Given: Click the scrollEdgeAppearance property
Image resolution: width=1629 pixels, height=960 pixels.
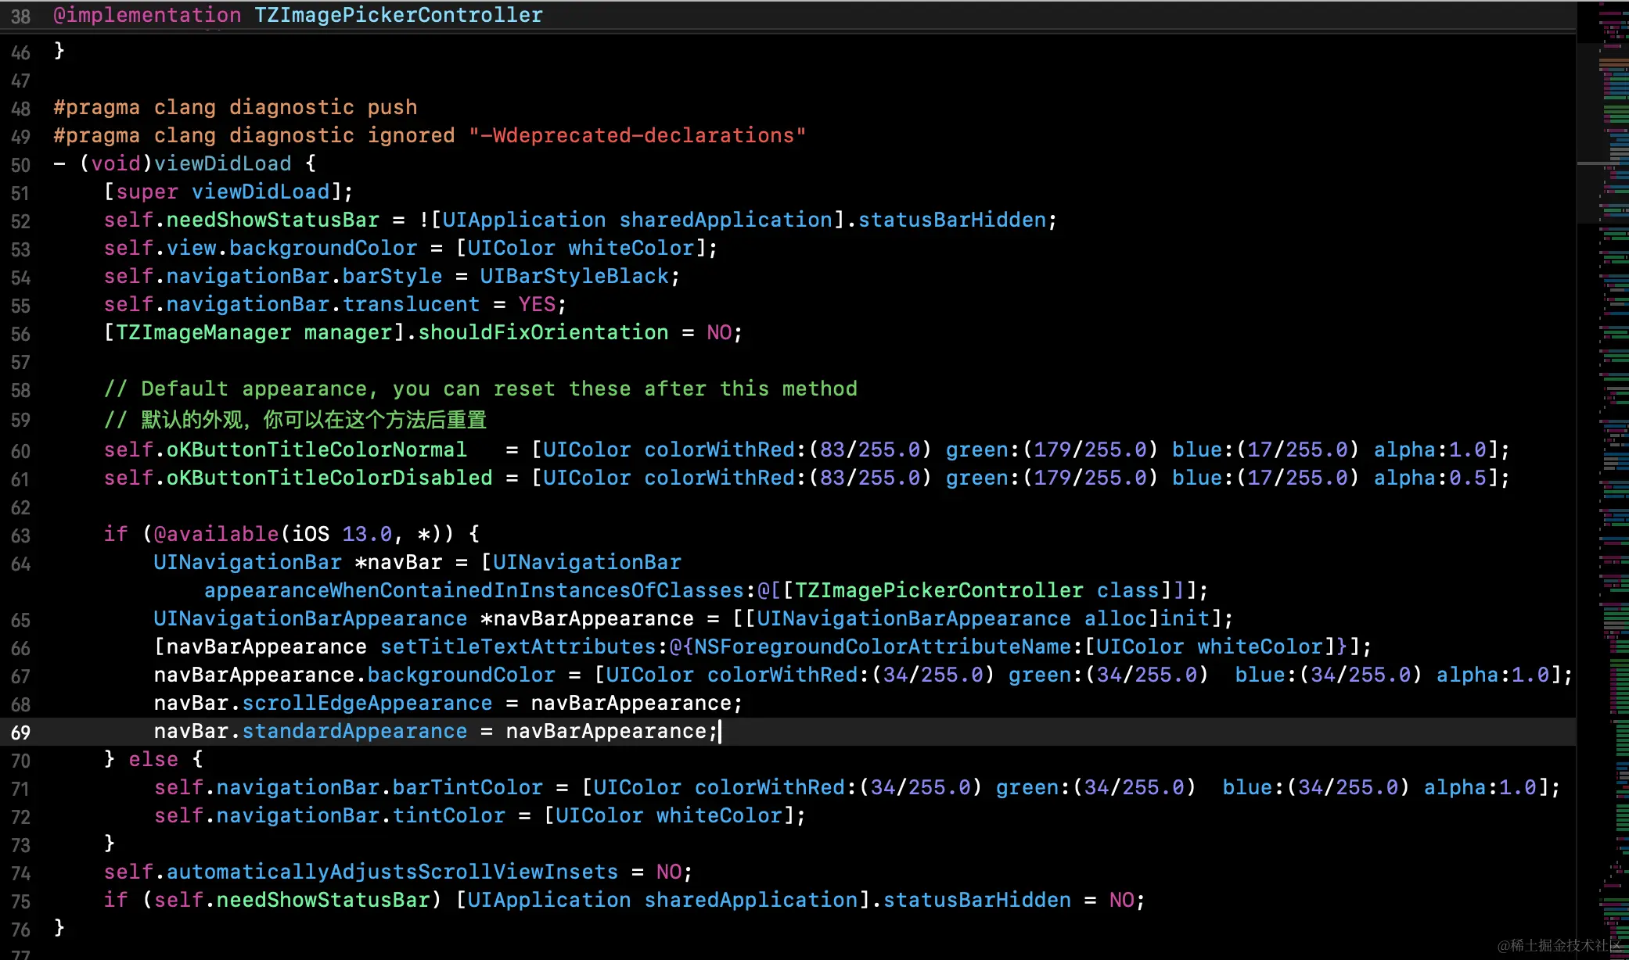Looking at the screenshot, I should pyautogui.click(x=367, y=703).
